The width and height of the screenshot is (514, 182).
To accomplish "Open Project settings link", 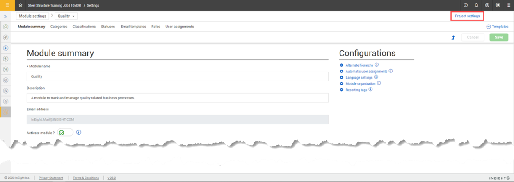I will 467,16.
